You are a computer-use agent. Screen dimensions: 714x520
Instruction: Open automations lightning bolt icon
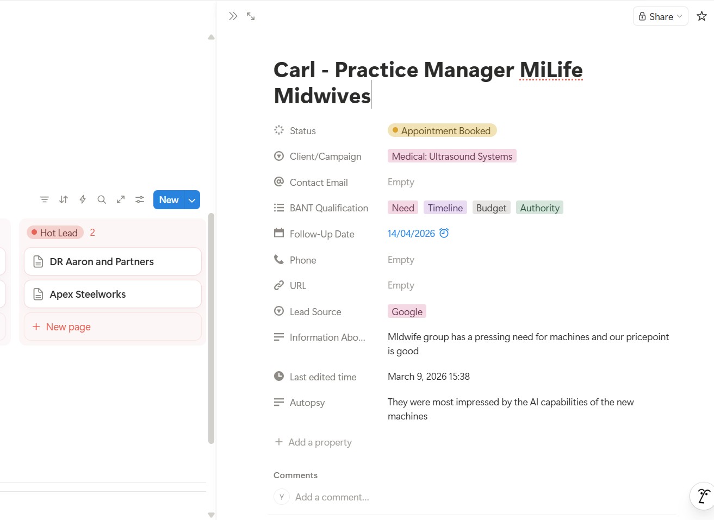point(83,199)
